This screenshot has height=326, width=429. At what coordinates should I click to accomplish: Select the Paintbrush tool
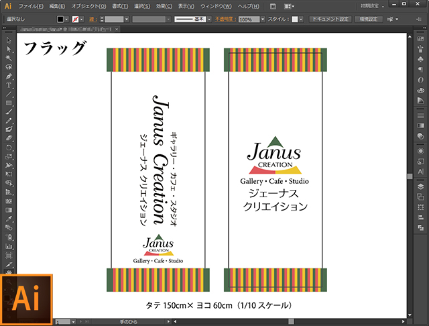9,111
